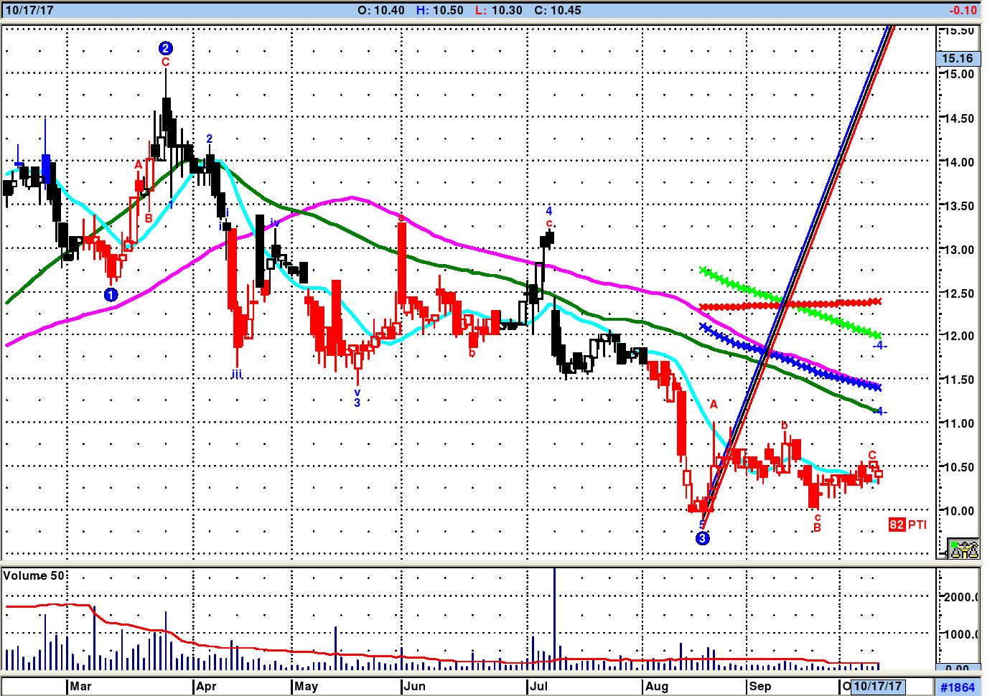Click the date 10/17/17 in header bar
The width and height of the screenshot is (1005, 696).
click(x=29, y=10)
